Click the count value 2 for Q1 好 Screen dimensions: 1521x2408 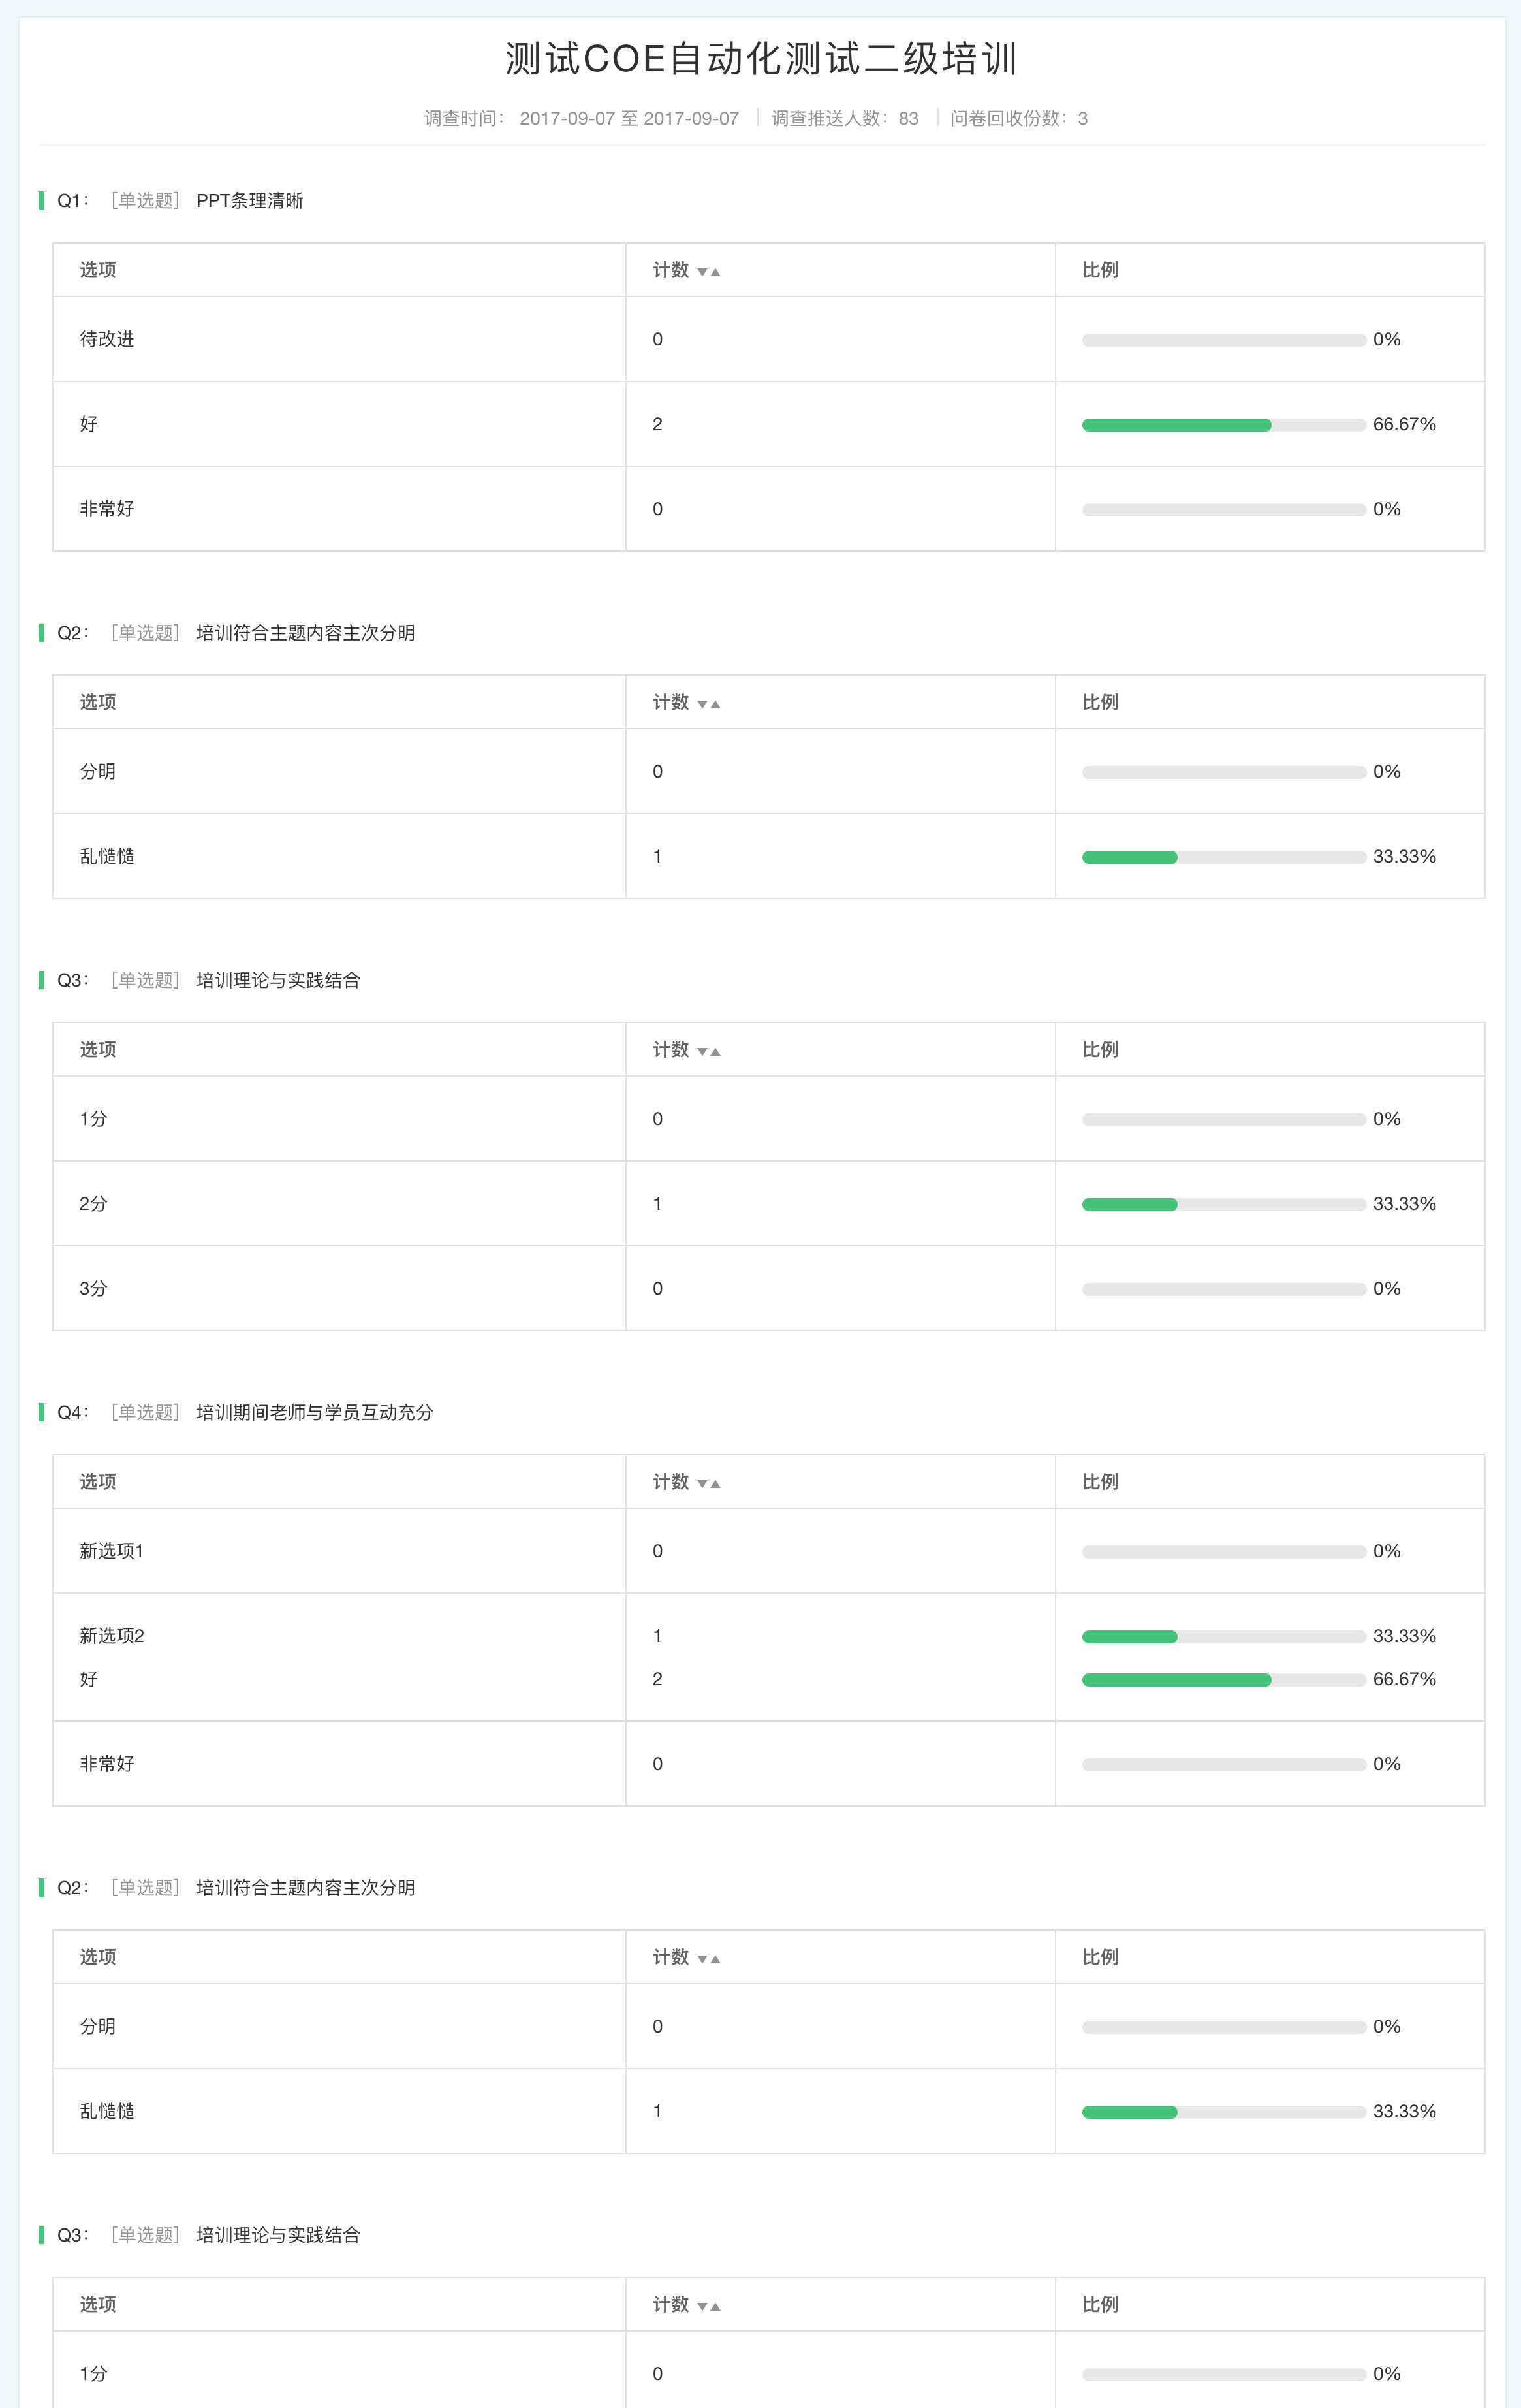[x=657, y=424]
